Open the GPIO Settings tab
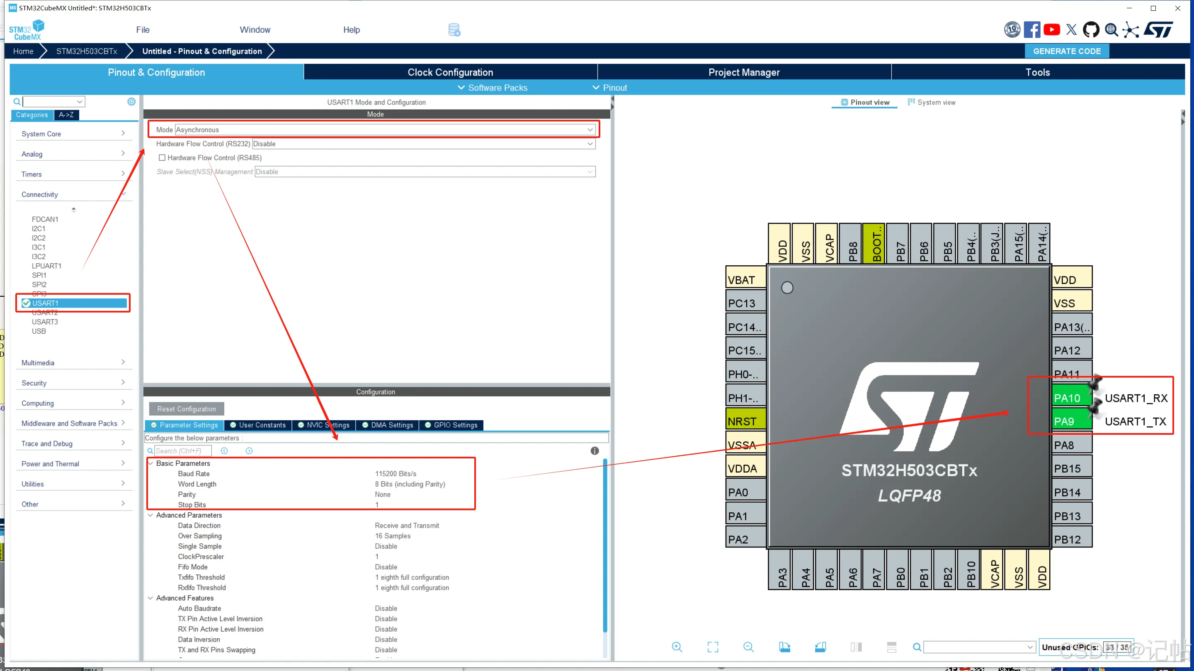The width and height of the screenshot is (1194, 671). point(451,424)
